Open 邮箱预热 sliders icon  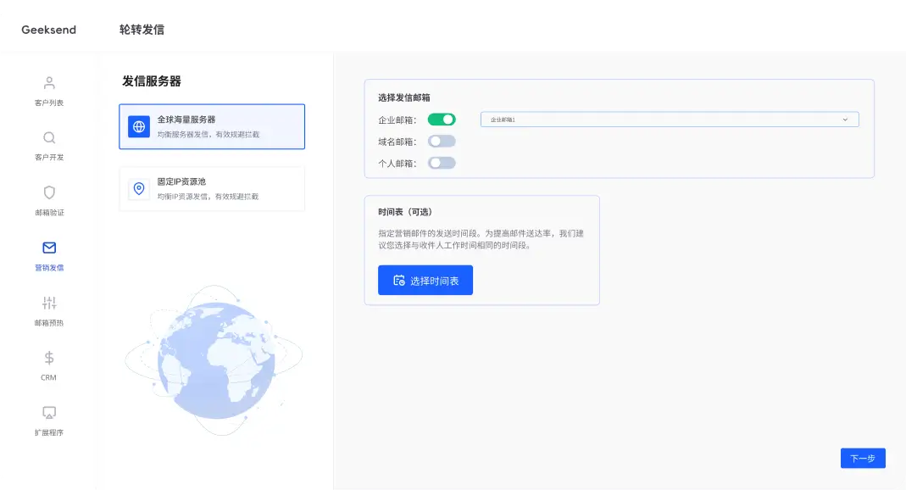[49, 303]
